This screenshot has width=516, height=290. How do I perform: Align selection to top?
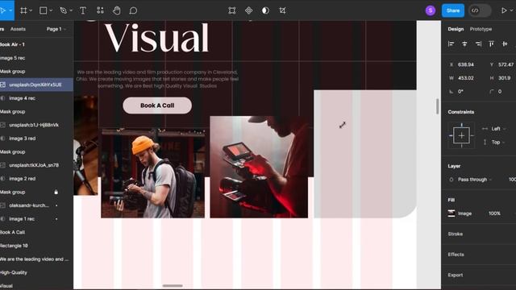point(491,43)
